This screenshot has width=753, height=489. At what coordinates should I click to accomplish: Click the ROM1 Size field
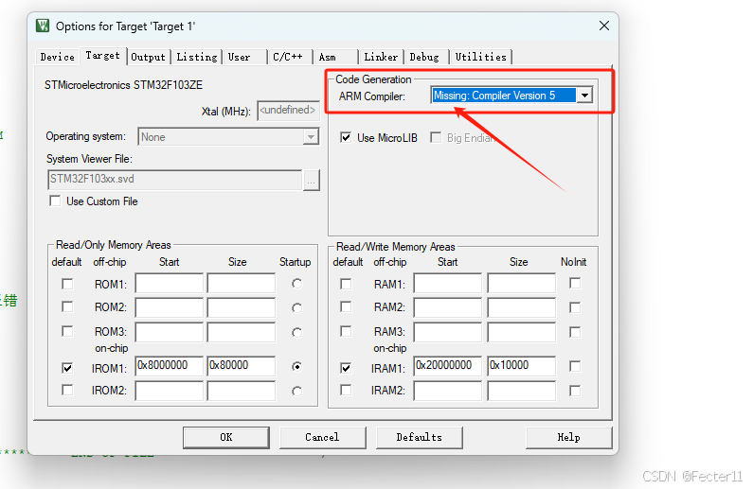click(x=242, y=284)
